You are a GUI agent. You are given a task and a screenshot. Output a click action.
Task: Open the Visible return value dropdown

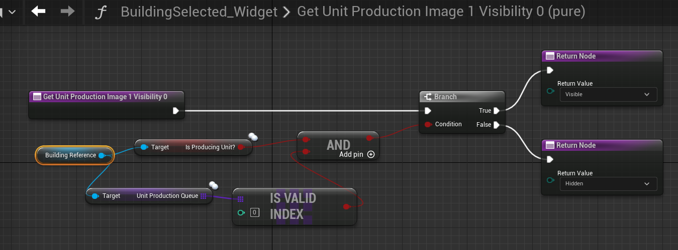coord(608,94)
